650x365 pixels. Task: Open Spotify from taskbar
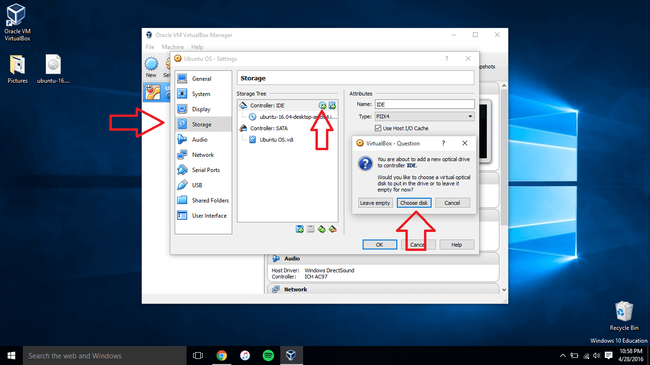(268, 355)
